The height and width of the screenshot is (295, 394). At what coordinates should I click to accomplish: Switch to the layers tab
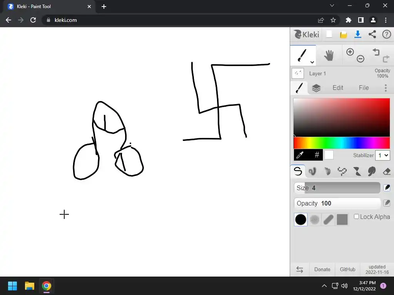pos(316,88)
